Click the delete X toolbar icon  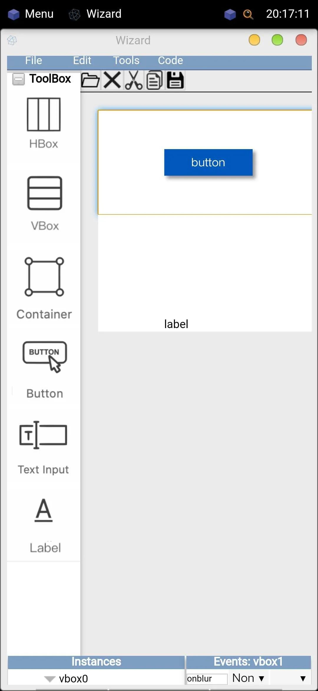(x=112, y=80)
